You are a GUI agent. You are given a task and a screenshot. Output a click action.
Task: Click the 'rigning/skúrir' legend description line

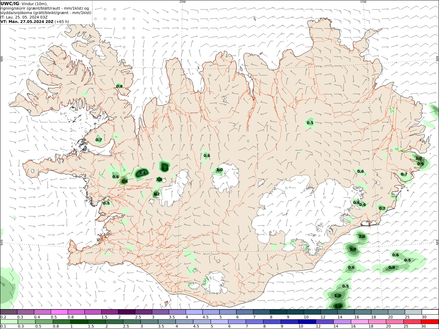pos(45,8)
